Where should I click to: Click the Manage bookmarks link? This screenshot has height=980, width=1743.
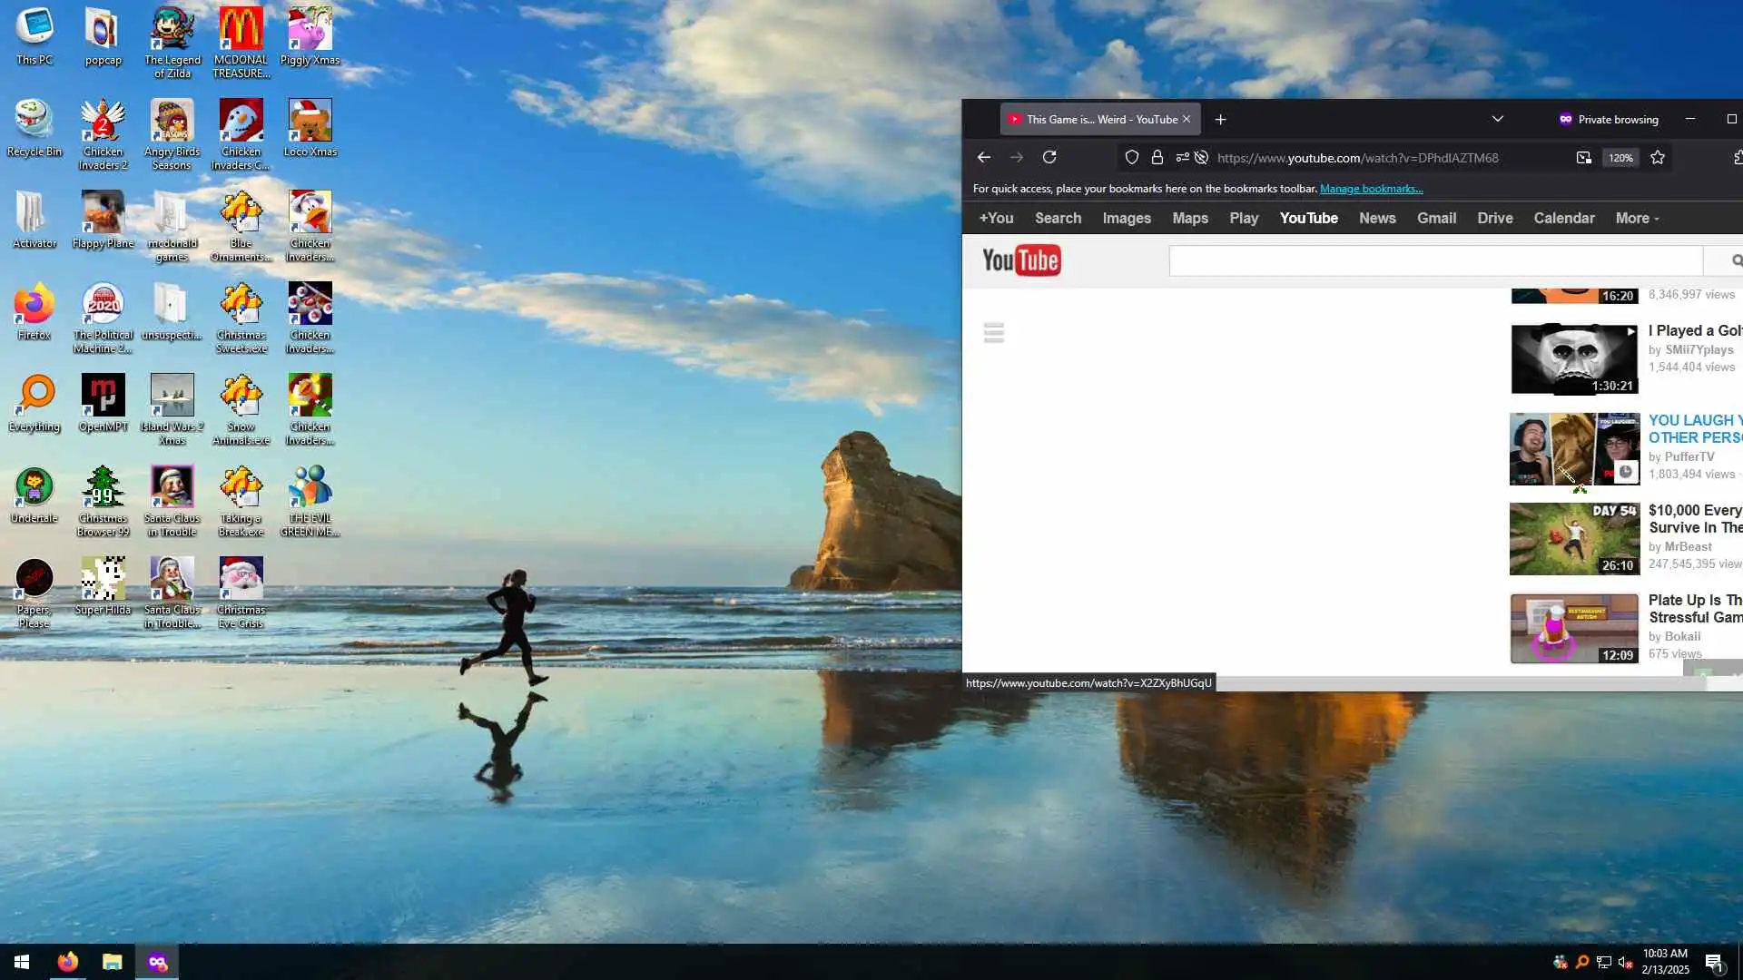click(x=1371, y=189)
